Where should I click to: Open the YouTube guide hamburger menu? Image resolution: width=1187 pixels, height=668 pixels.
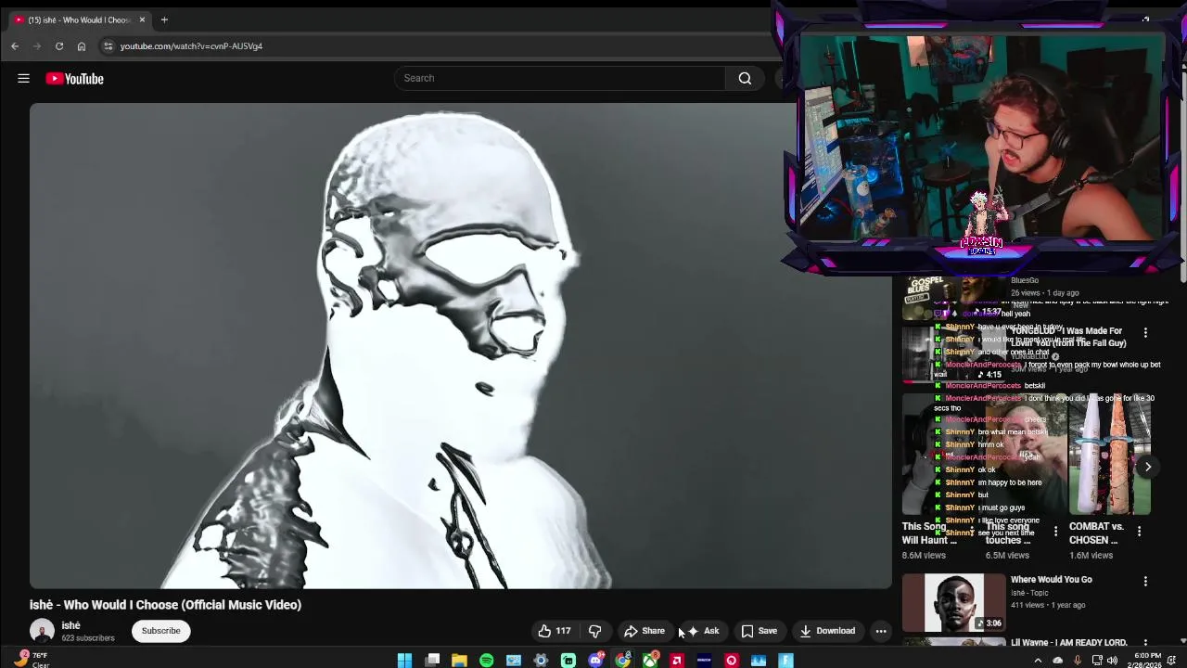pos(23,79)
